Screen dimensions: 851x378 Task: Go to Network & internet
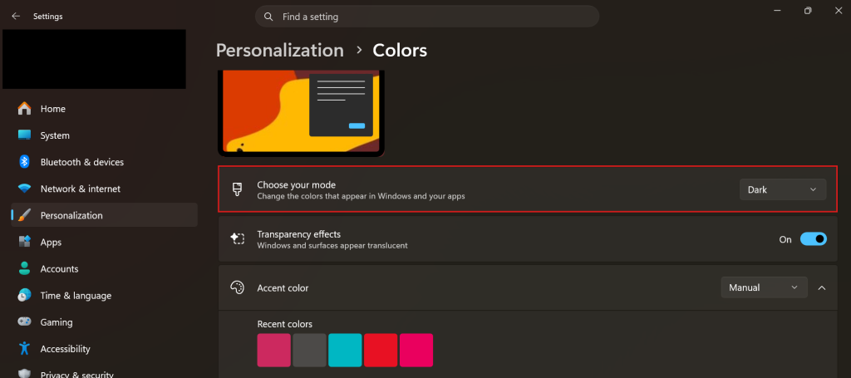coord(104,189)
